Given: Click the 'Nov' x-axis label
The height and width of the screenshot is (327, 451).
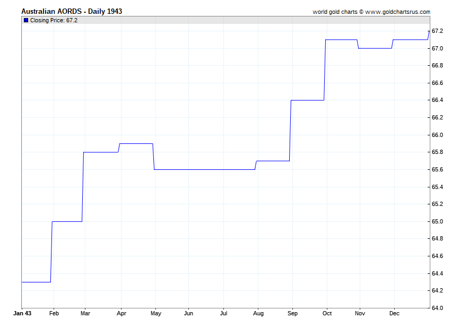Looking at the screenshot, I should pos(360,313).
